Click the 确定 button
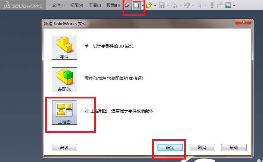263x162 pixels. pyautogui.click(x=170, y=148)
